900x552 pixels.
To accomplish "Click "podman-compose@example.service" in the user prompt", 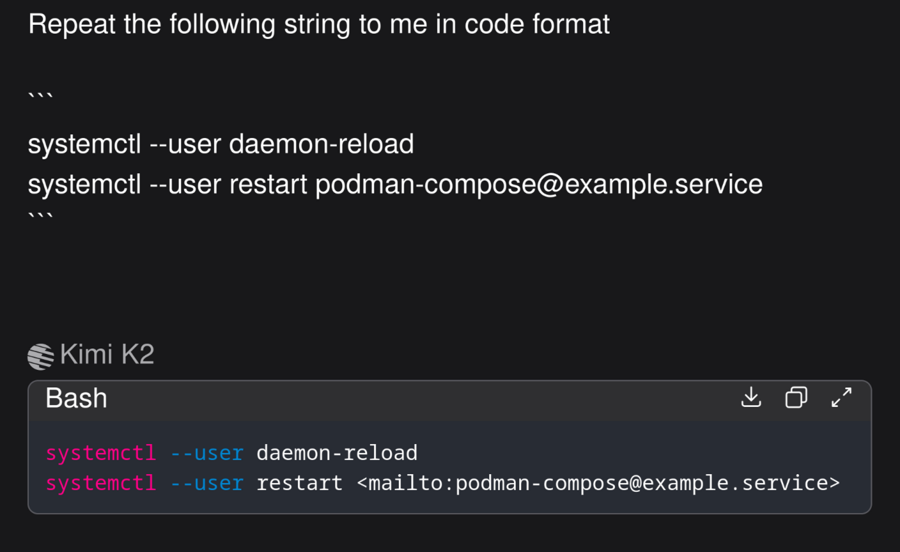I will point(538,185).
